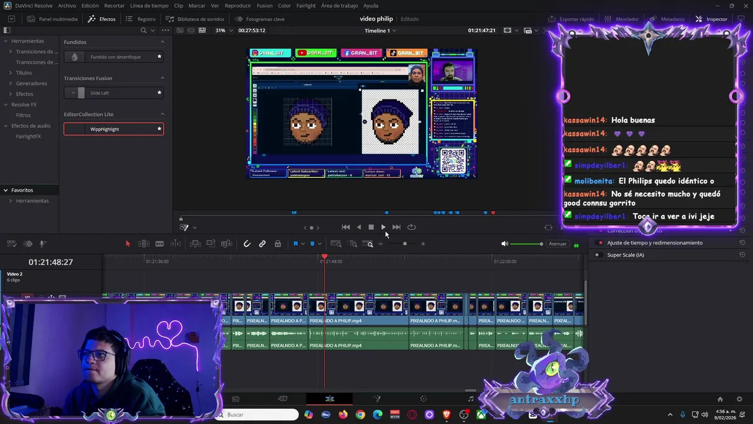Play the timeline in reverse
The width and height of the screenshot is (753, 424).
[x=359, y=227]
